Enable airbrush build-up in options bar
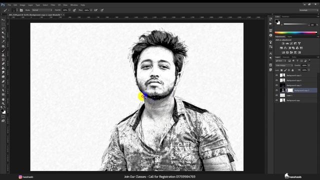320x180 pixels. 95,10
